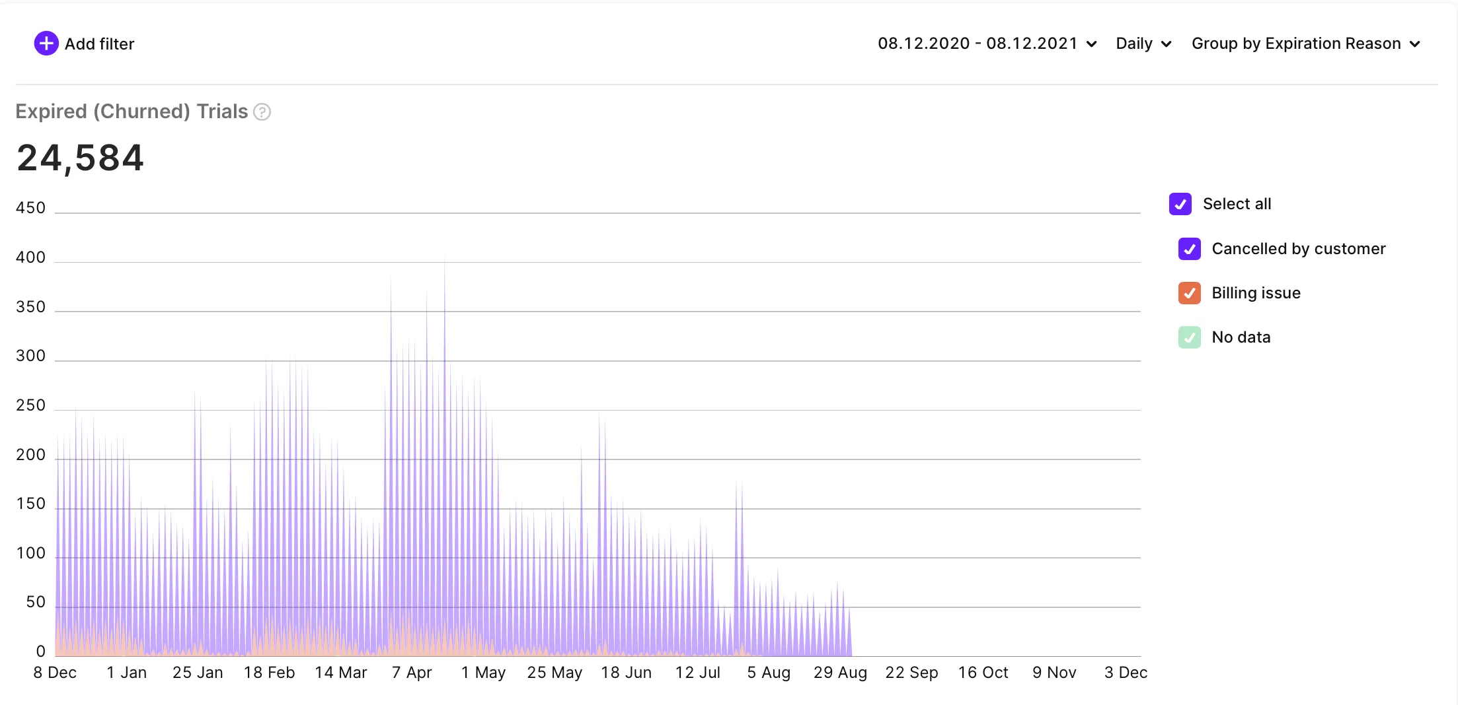Click the purple plus icon beside Add filter
The width and height of the screenshot is (1458, 705).
[45, 44]
